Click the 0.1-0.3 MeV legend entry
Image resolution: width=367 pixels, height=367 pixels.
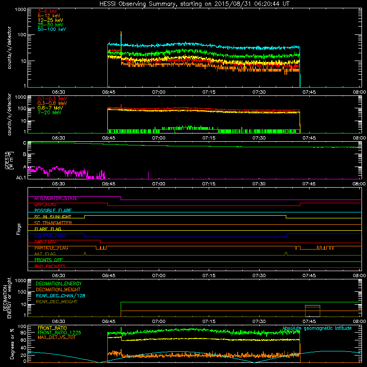coord(52,99)
